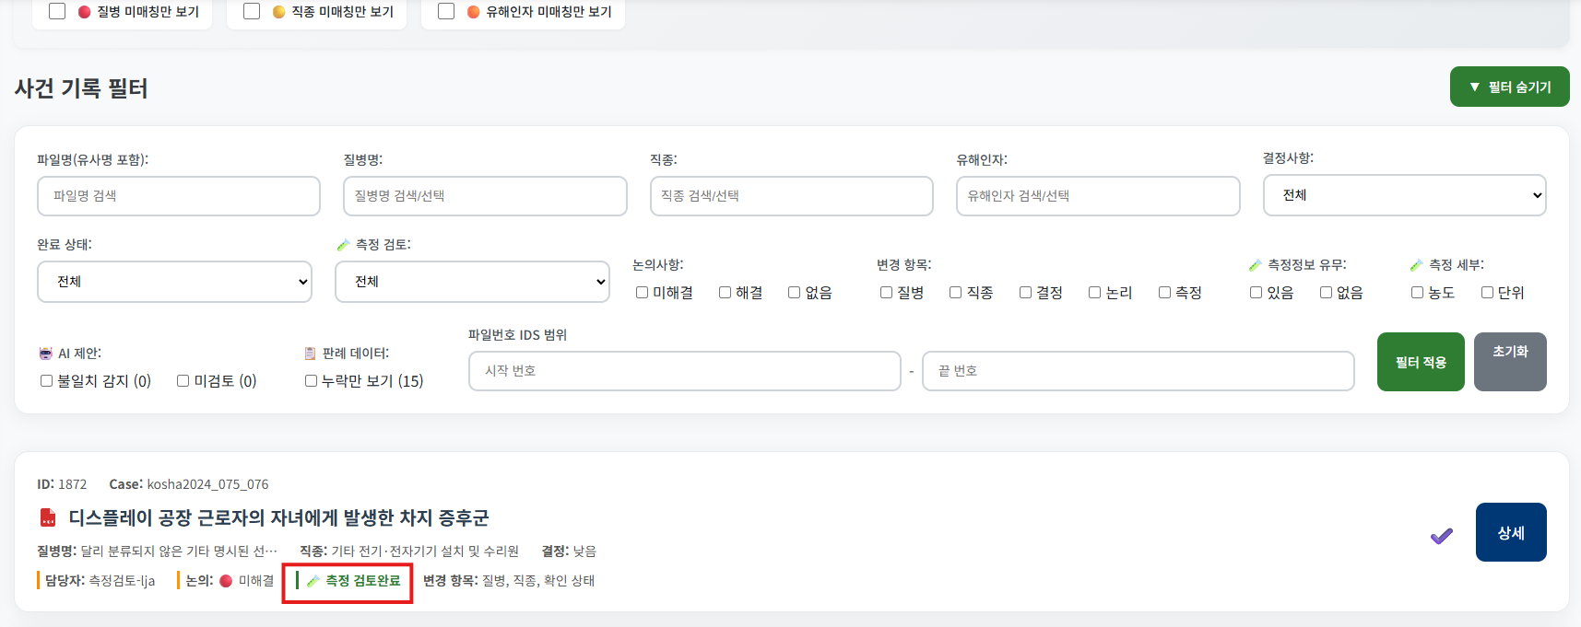Click the red PDF icon beside the case title

coord(48,518)
